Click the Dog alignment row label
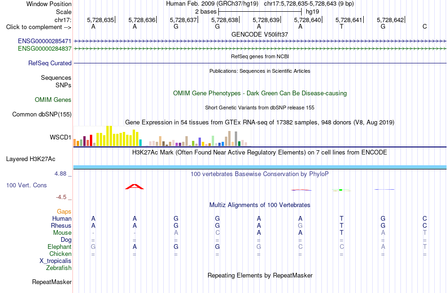The height and width of the screenshot is (293, 447). coord(66,240)
